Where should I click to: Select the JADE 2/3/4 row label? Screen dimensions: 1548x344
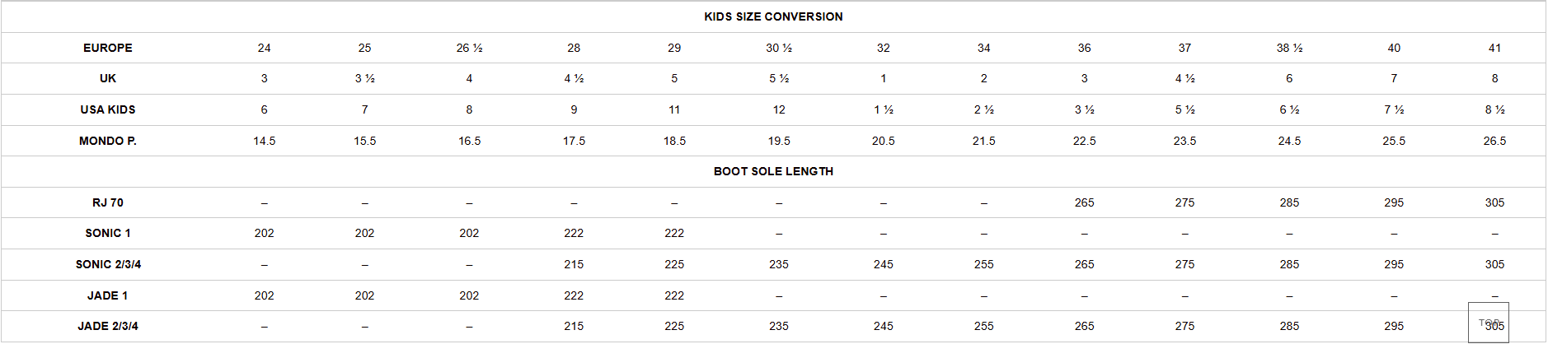click(108, 326)
